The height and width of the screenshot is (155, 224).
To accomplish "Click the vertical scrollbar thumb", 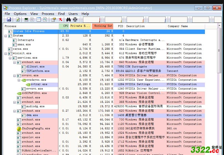I will (x=219, y=51).
